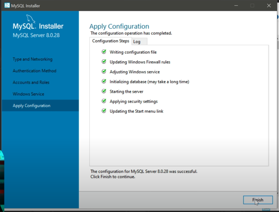Screen dimensions: 279x212
Task: Click the Finish button
Action: tap(258, 200)
